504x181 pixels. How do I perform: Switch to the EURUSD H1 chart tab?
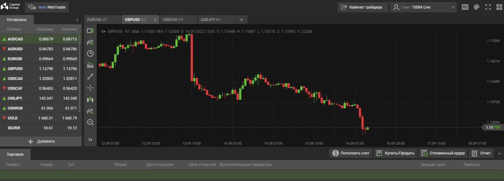pyautogui.click(x=102, y=20)
